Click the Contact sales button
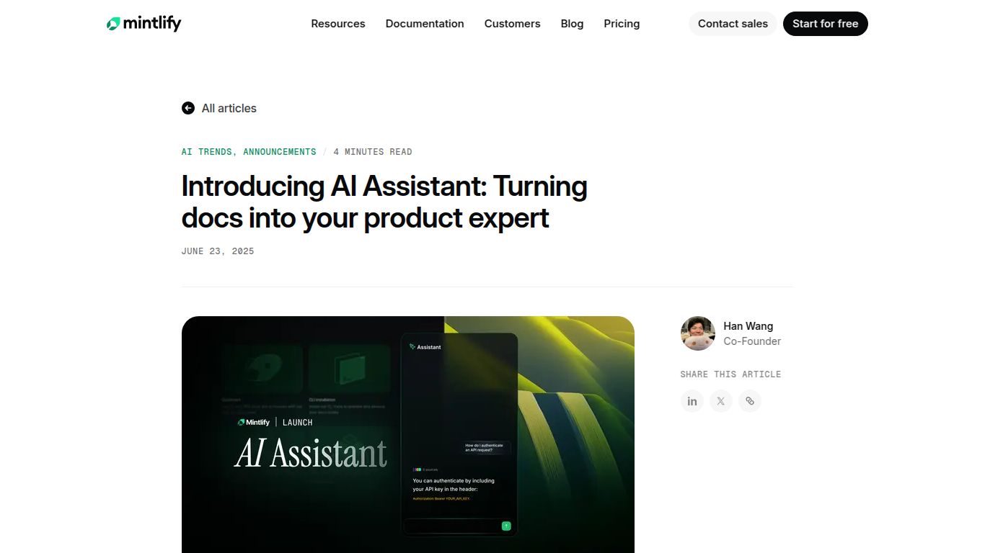985x553 pixels. pyautogui.click(x=733, y=24)
